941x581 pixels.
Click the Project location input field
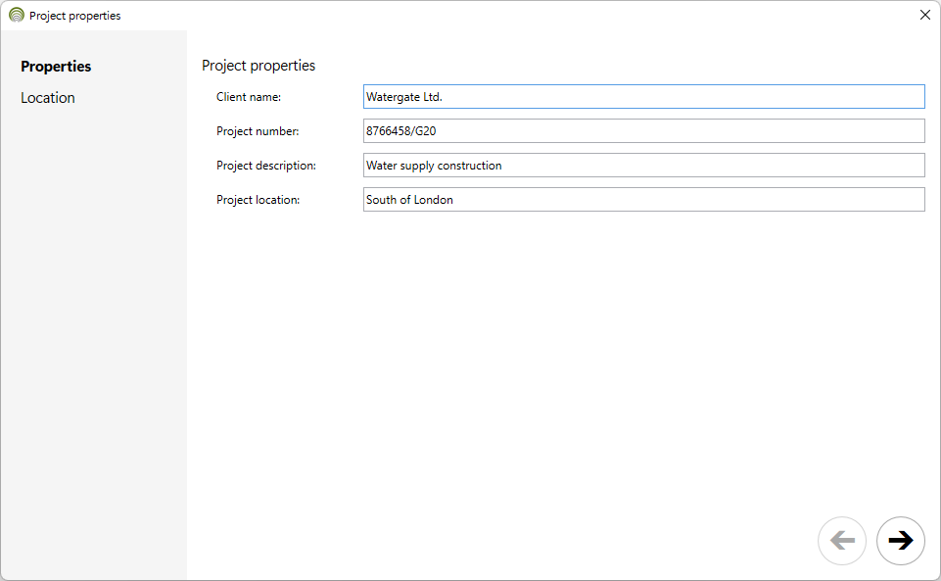(644, 199)
